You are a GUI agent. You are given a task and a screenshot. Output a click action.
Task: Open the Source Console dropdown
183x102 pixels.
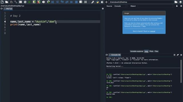pyautogui.click(x=121, y=6)
